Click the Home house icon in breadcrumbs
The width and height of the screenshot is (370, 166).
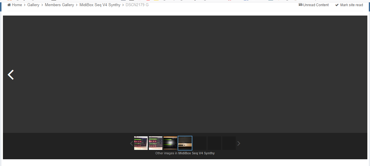coord(9,5)
